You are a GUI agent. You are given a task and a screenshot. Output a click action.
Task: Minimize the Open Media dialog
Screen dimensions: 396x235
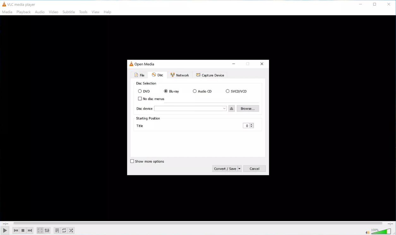[234, 64]
